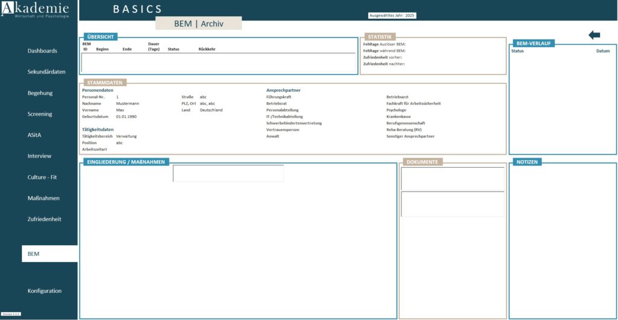Open the Interview section
This screenshot has width=618, height=320.
coord(39,156)
